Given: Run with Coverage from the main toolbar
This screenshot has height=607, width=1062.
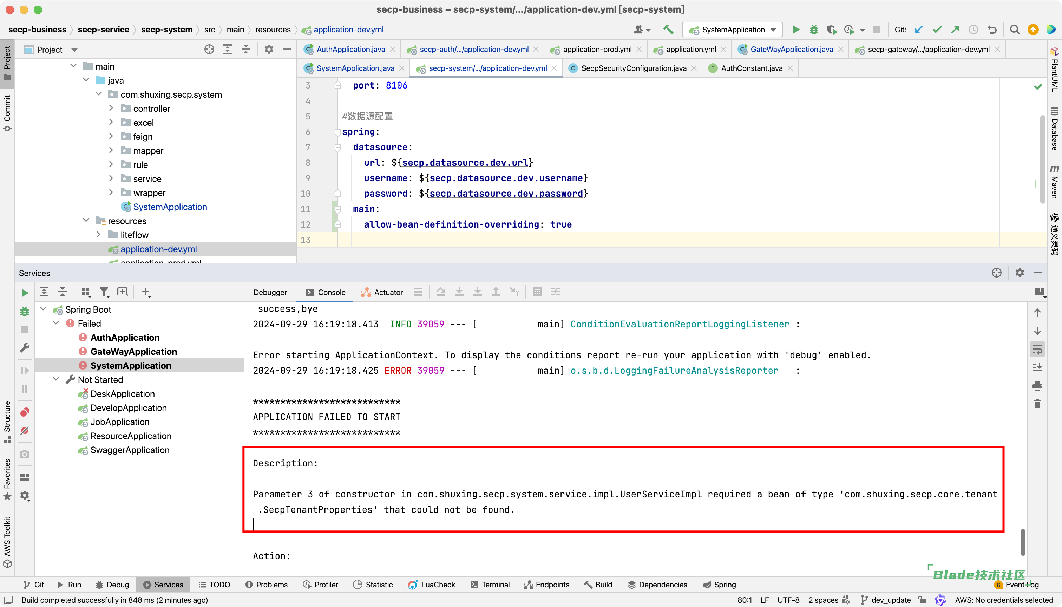Looking at the screenshot, I should point(832,30).
